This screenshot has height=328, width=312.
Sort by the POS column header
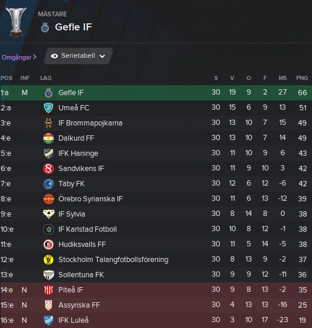point(6,78)
